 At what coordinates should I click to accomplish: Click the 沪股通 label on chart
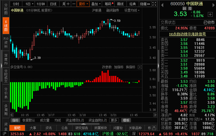click(x=97, y=10)
